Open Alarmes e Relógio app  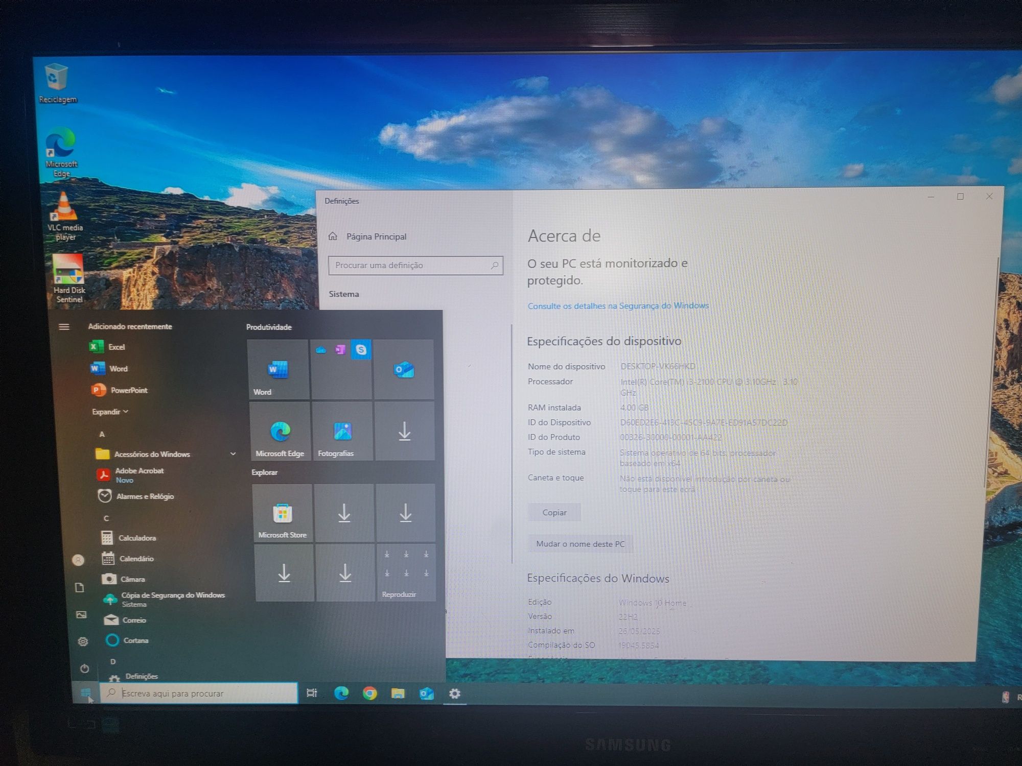(x=136, y=496)
